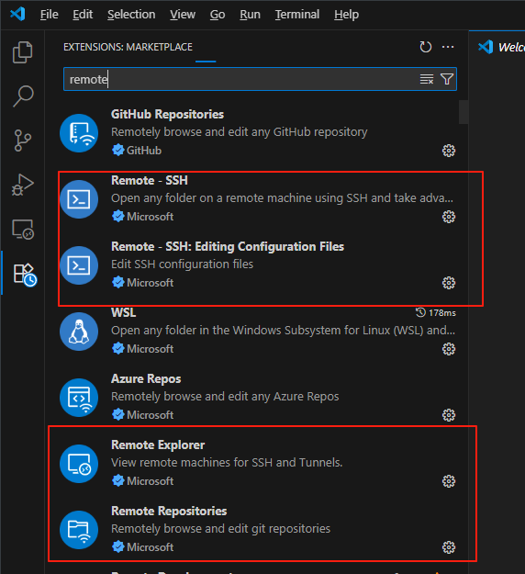Click the extensions list scrollbar
The width and height of the screenshot is (525, 574).
click(464, 112)
